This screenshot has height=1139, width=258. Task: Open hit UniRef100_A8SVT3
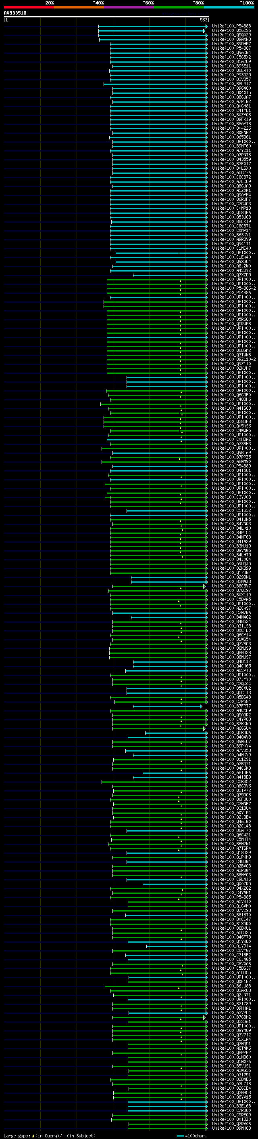pos(231,671)
